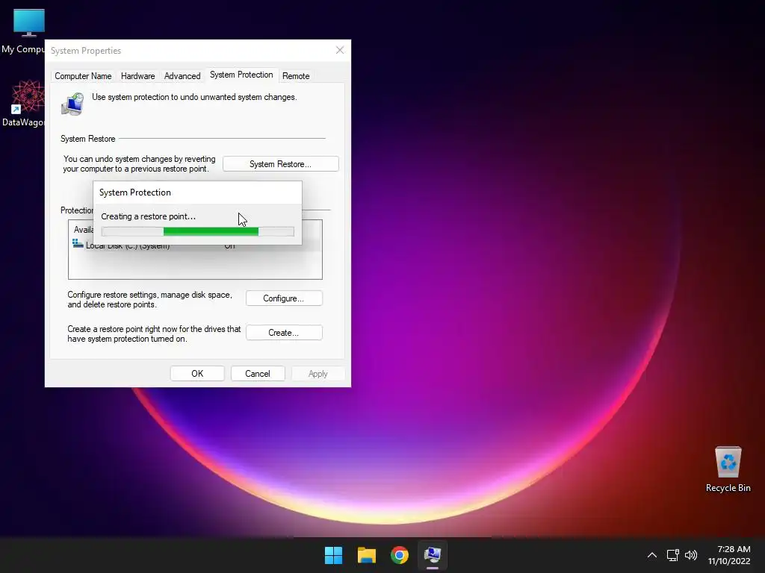Viewport: 765px width, 573px height.
Task: Open the Recycle Bin on desktop
Action: click(728, 469)
